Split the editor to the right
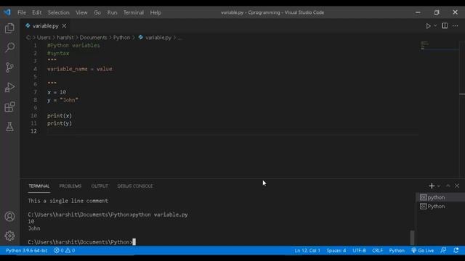 445,26
